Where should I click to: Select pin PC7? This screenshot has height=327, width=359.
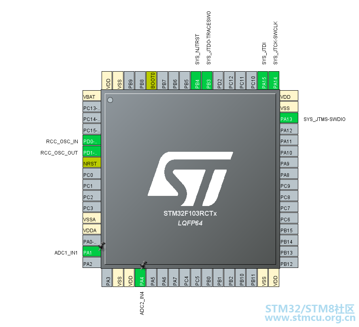pyautogui.click(x=289, y=207)
